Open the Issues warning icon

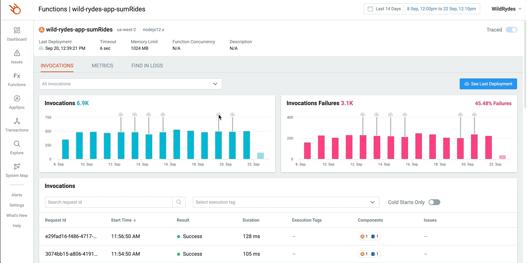click(x=17, y=53)
